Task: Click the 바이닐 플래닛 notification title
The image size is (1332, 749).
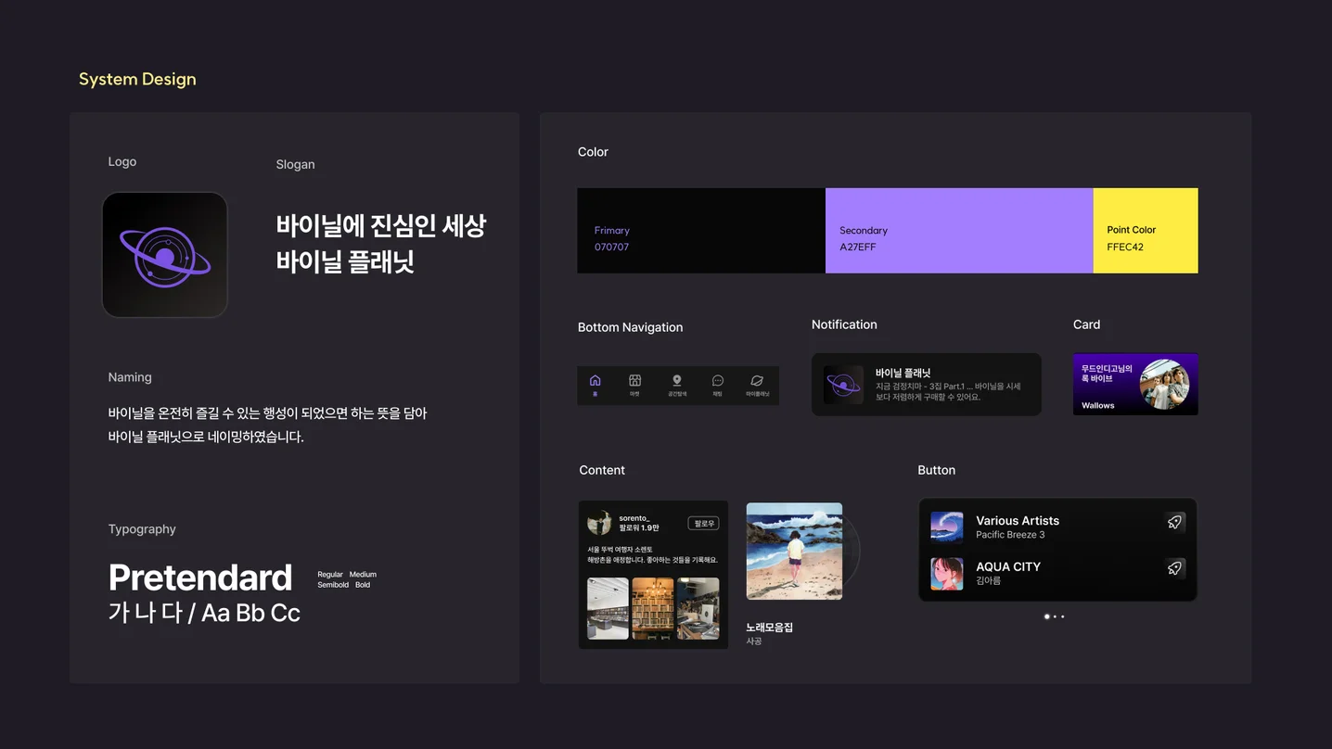Action: tap(903, 373)
